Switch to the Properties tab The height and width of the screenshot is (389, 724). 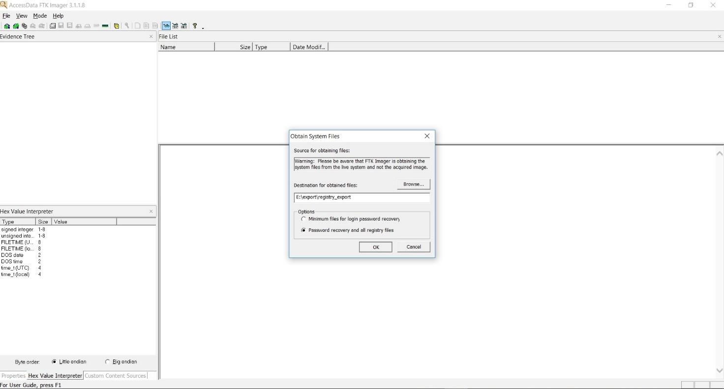(x=13, y=376)
